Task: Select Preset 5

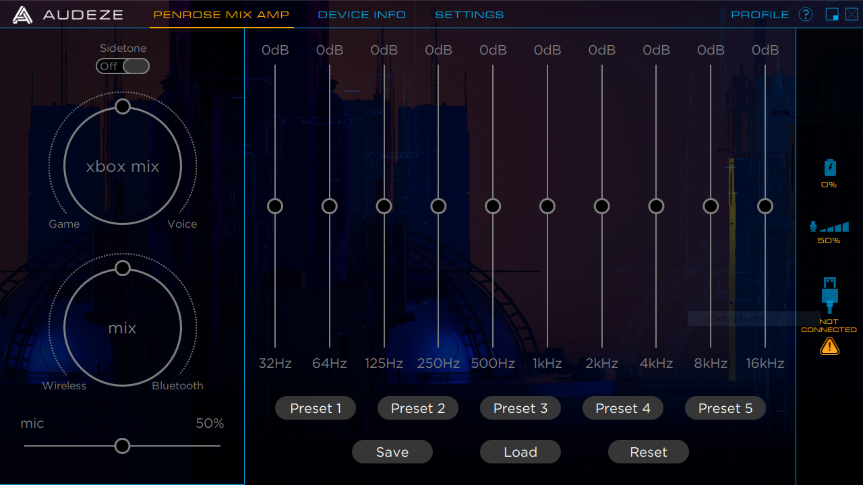Action: (725, 408)
